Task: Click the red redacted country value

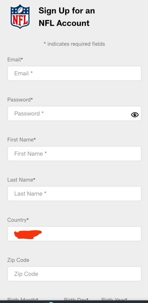Action: pyautogui.click(x=28, y=234)
